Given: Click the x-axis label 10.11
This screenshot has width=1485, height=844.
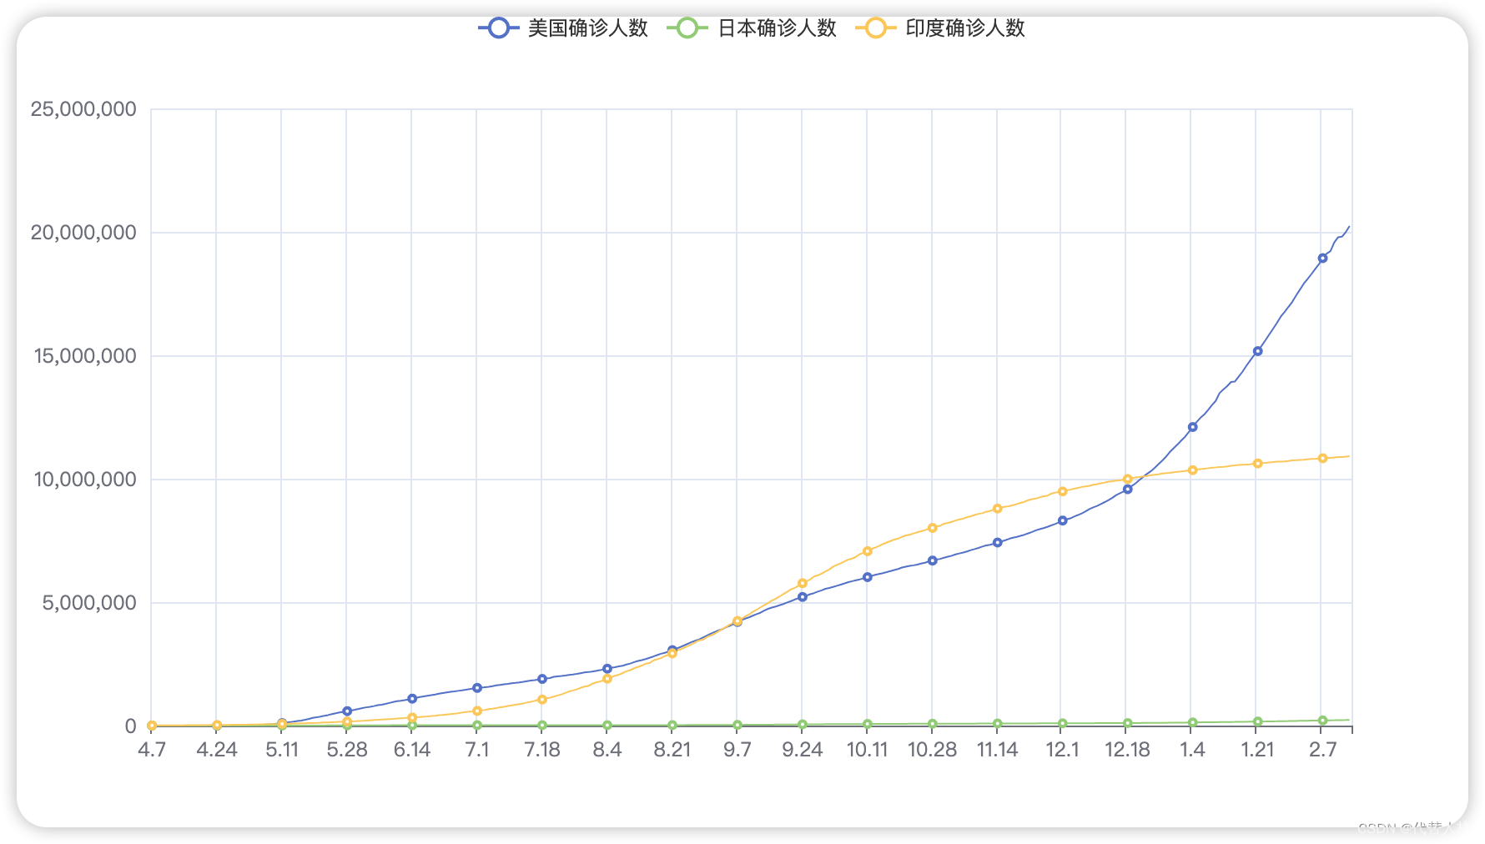Looking at the screenshot, I should pyautogui.click(x=867, y=750).
